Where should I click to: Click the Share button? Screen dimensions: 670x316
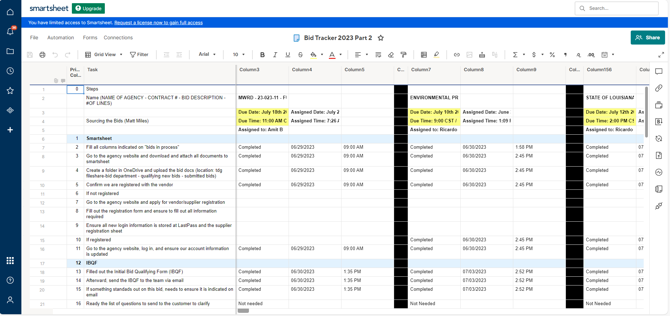click(648, 38)
